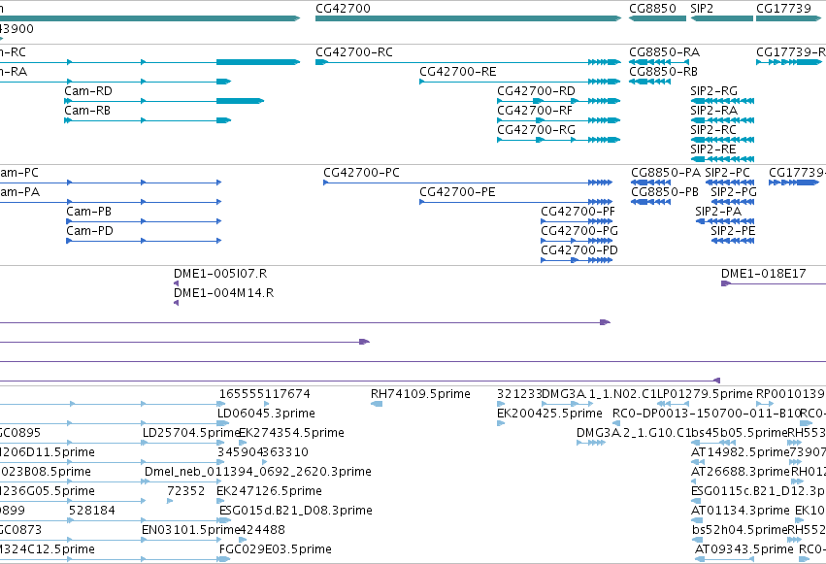Click the CG42700-PG protein label
Viewport: 826px width, 564px height.
[579, 231]
